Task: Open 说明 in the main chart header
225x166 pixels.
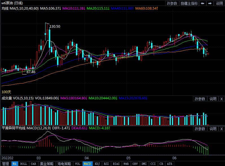Action: (x=219, y=3)
